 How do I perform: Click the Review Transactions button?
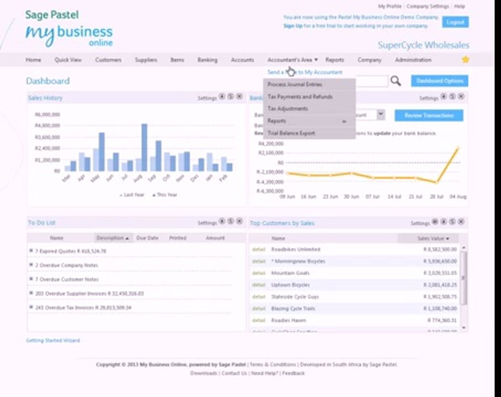[429, 115]
